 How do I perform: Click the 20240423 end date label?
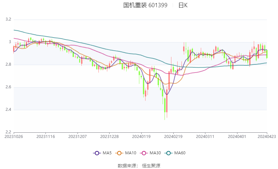[267, 136]
